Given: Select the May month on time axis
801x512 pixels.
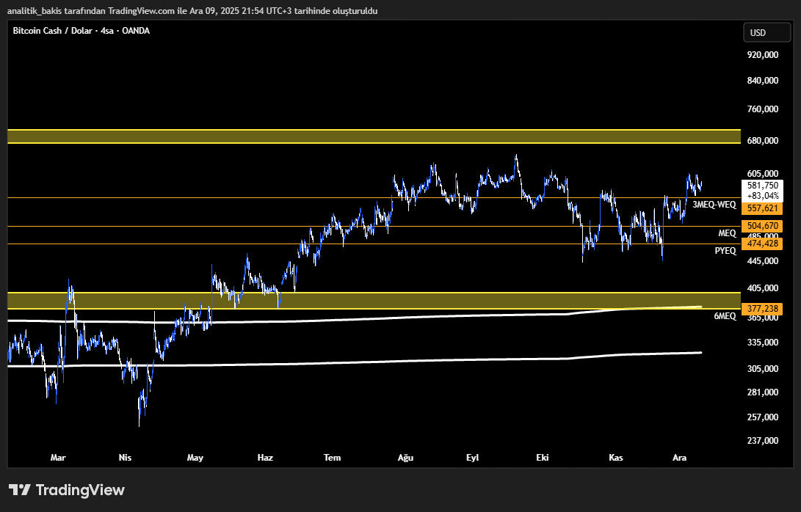Looking at the screenshot, I should 195,458.
